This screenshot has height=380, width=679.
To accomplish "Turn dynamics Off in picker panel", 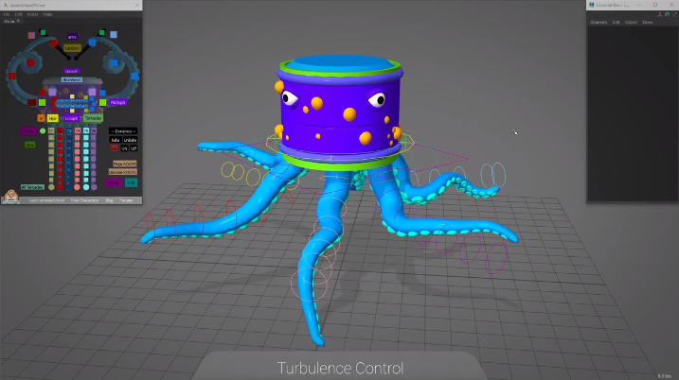I will tap(134, 148).
